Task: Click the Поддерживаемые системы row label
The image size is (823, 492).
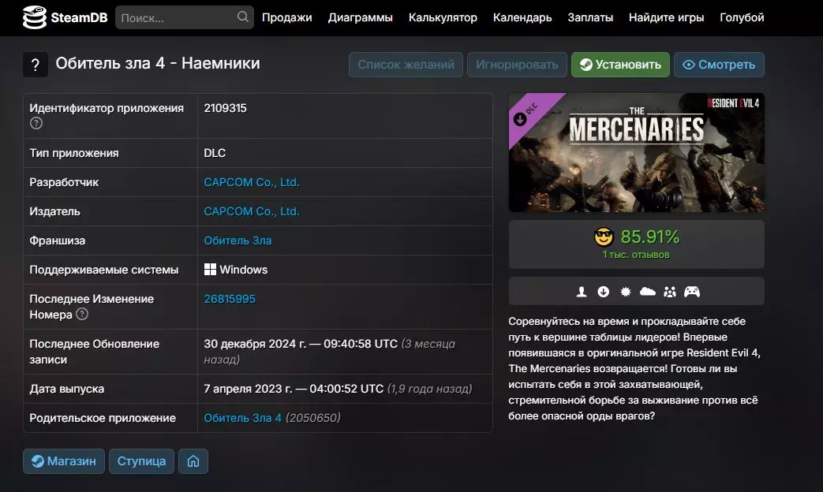Action: point(104,270)
